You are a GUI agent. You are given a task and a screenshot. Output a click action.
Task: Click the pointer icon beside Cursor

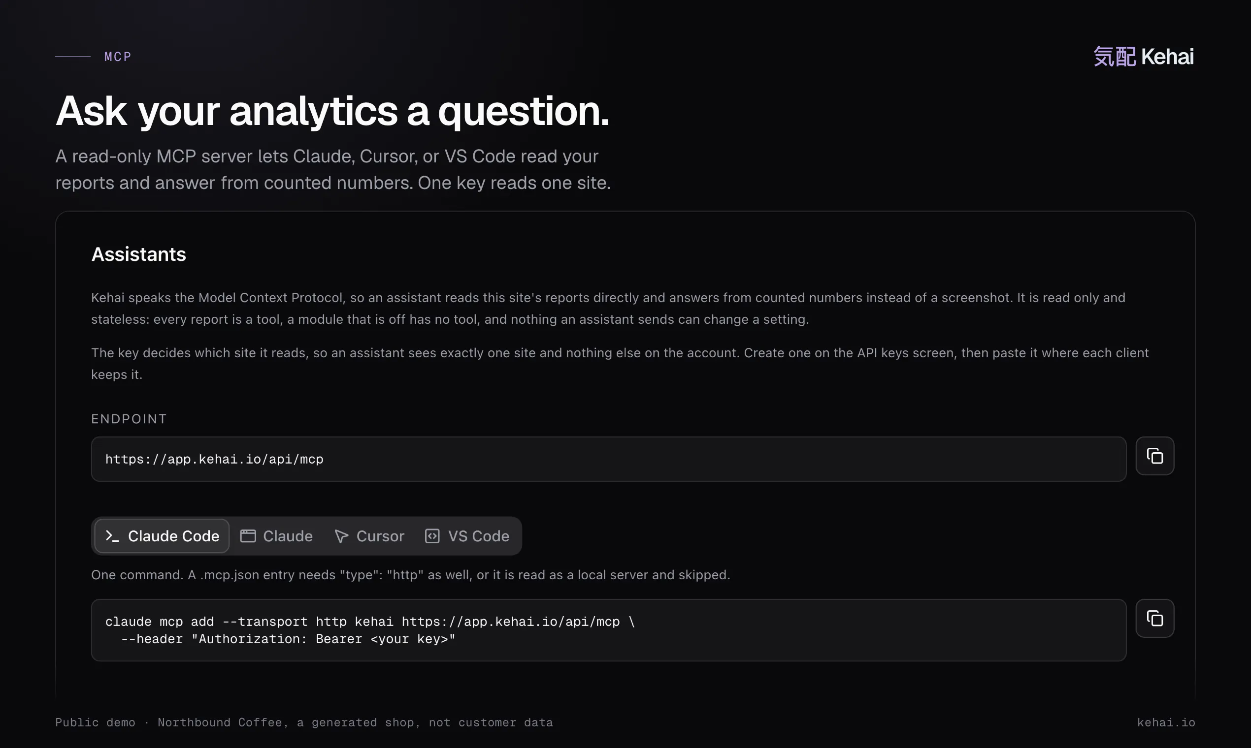click(341, 536)
